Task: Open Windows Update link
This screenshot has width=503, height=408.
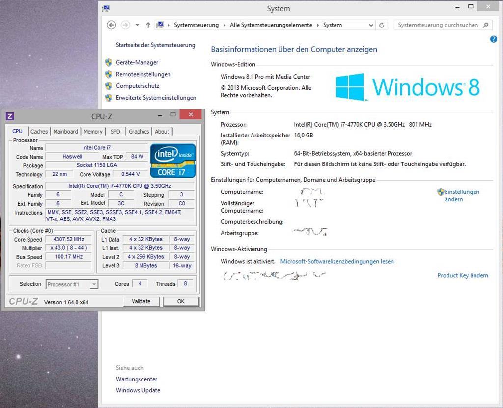Action: tap(138, 390)
